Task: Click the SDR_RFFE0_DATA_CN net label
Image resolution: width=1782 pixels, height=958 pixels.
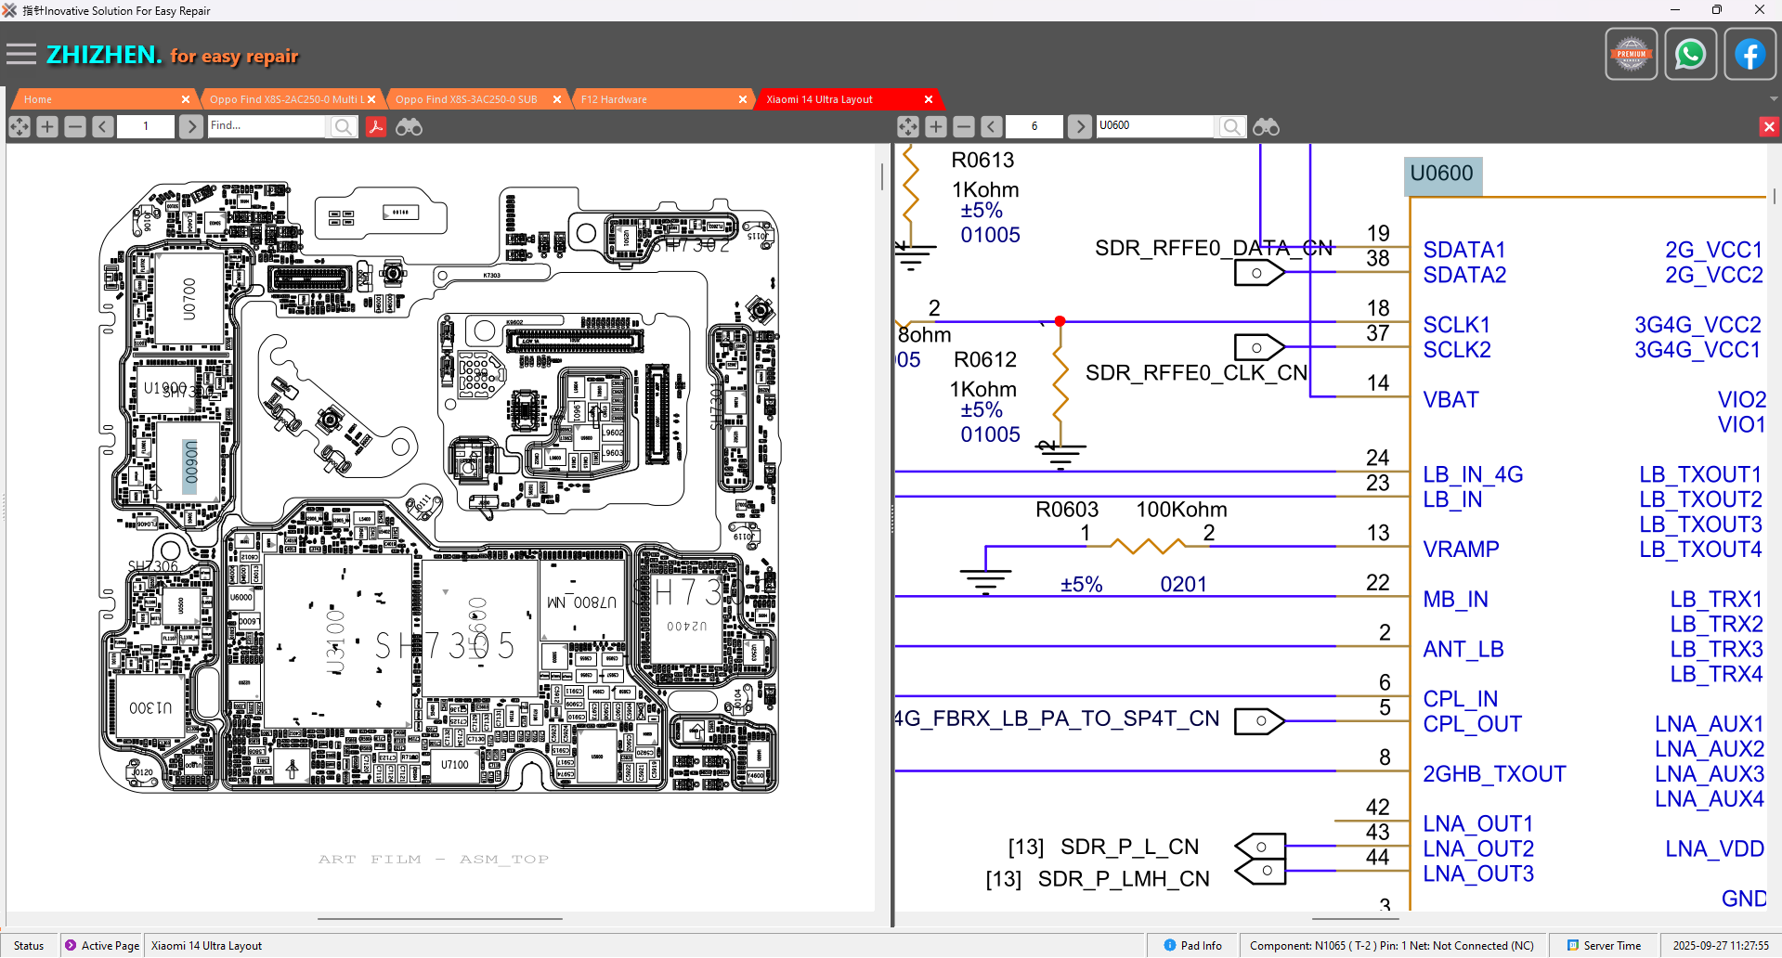Action: [x=1214, y=248]
